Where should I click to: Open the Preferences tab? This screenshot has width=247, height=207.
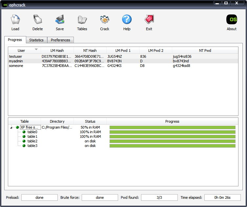pyautogui.click(x=60, y=40)
